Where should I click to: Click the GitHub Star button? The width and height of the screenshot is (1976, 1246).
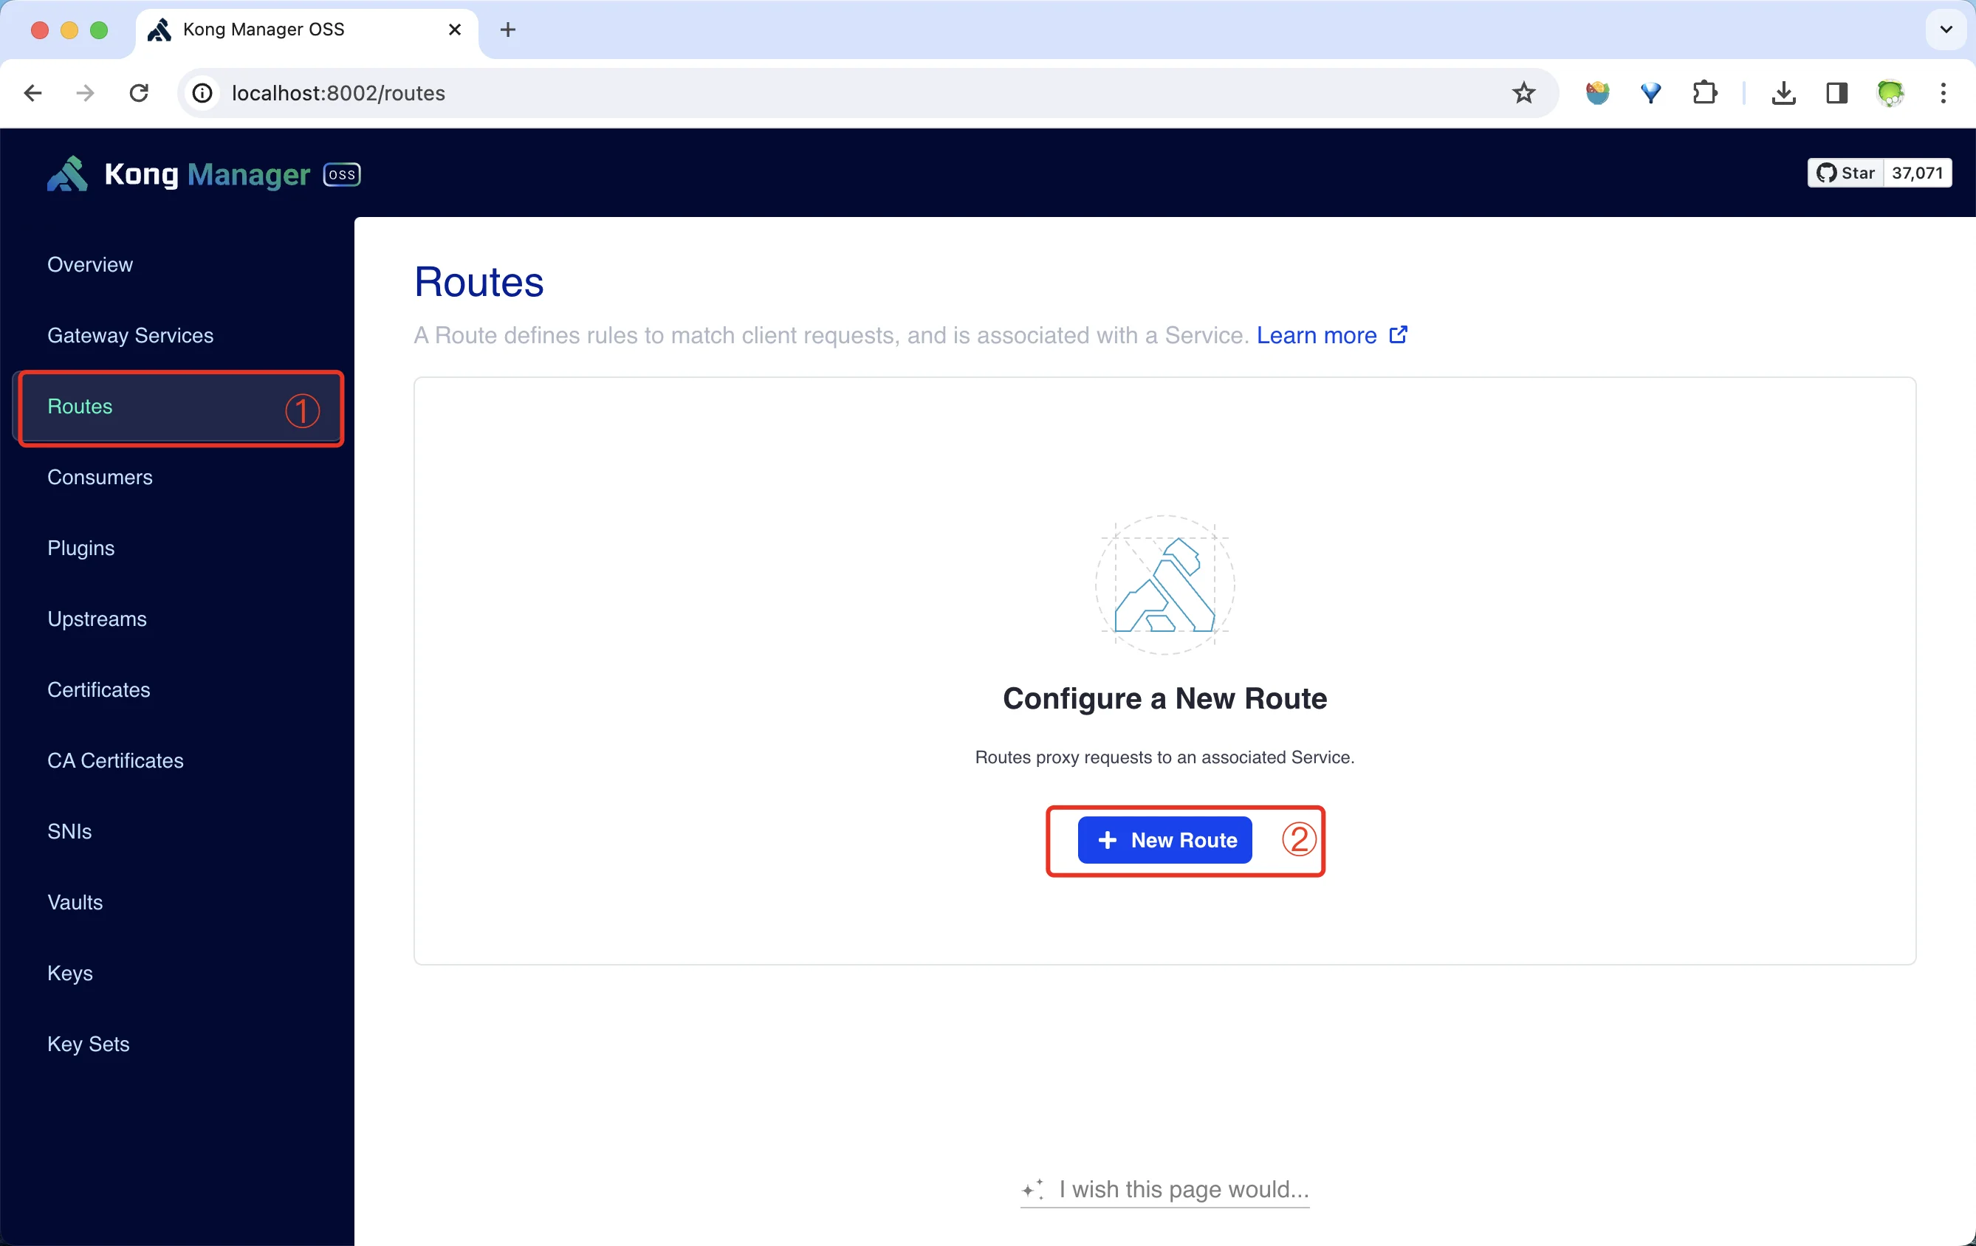pos(1845,172)
